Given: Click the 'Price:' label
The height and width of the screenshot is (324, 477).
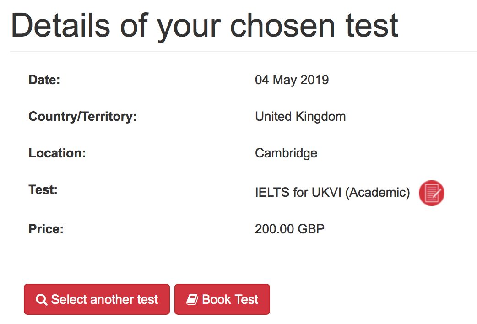Looking at the screenshot, I should click(46, 228).
